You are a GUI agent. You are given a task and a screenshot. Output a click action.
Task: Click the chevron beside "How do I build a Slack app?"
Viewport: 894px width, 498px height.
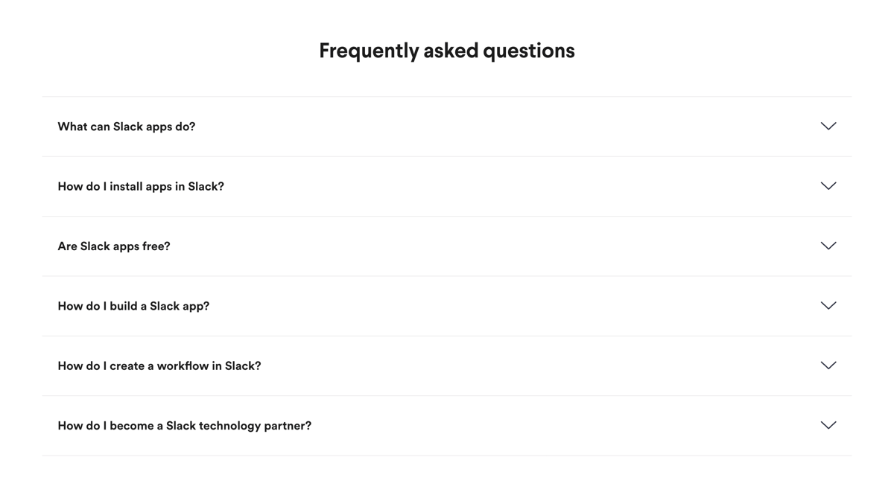coord(828,305)
